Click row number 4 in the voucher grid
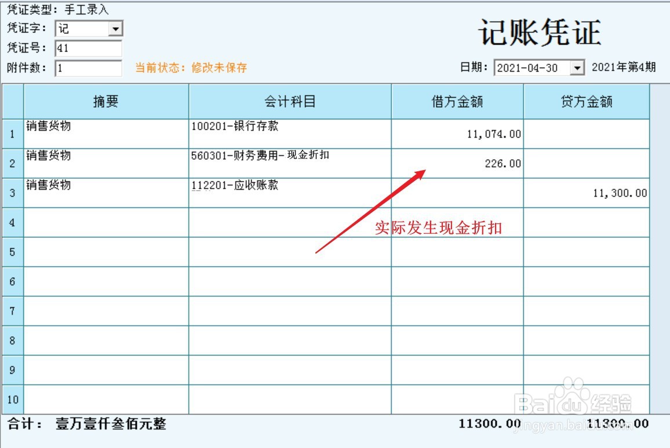This screenshot has width=670, height=448. [x=12, y=222]
